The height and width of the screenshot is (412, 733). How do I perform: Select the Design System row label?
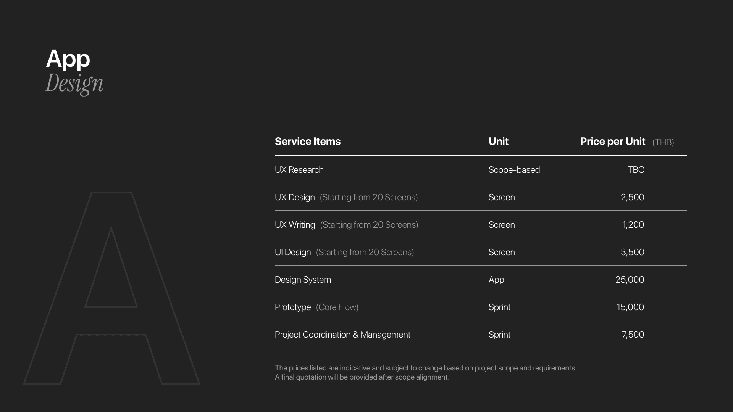303,280
